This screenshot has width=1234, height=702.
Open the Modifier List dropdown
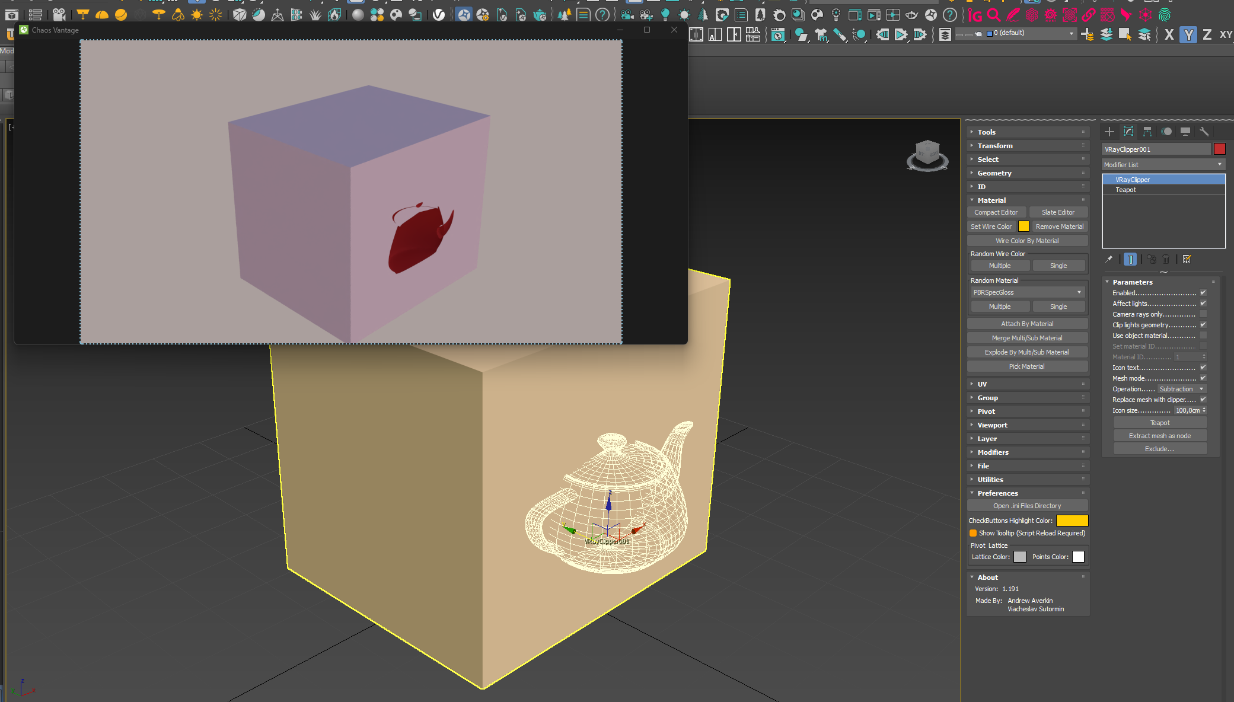click(x=1163, y=165)
